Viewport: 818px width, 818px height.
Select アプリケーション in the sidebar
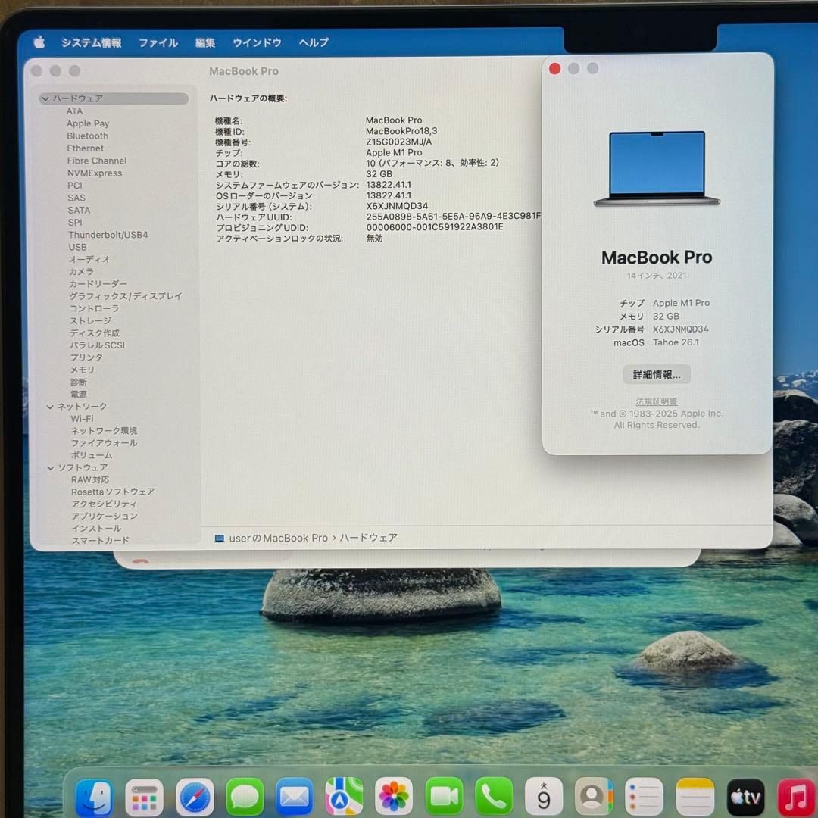tap(105, 517)
